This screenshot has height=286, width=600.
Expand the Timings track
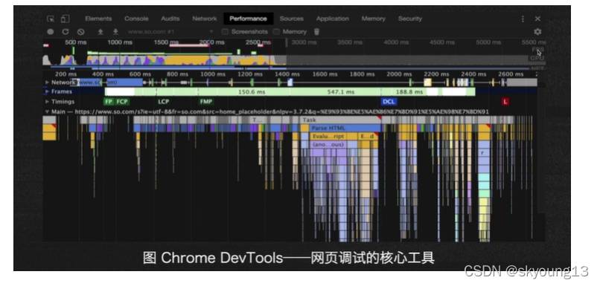pos(47,102)
